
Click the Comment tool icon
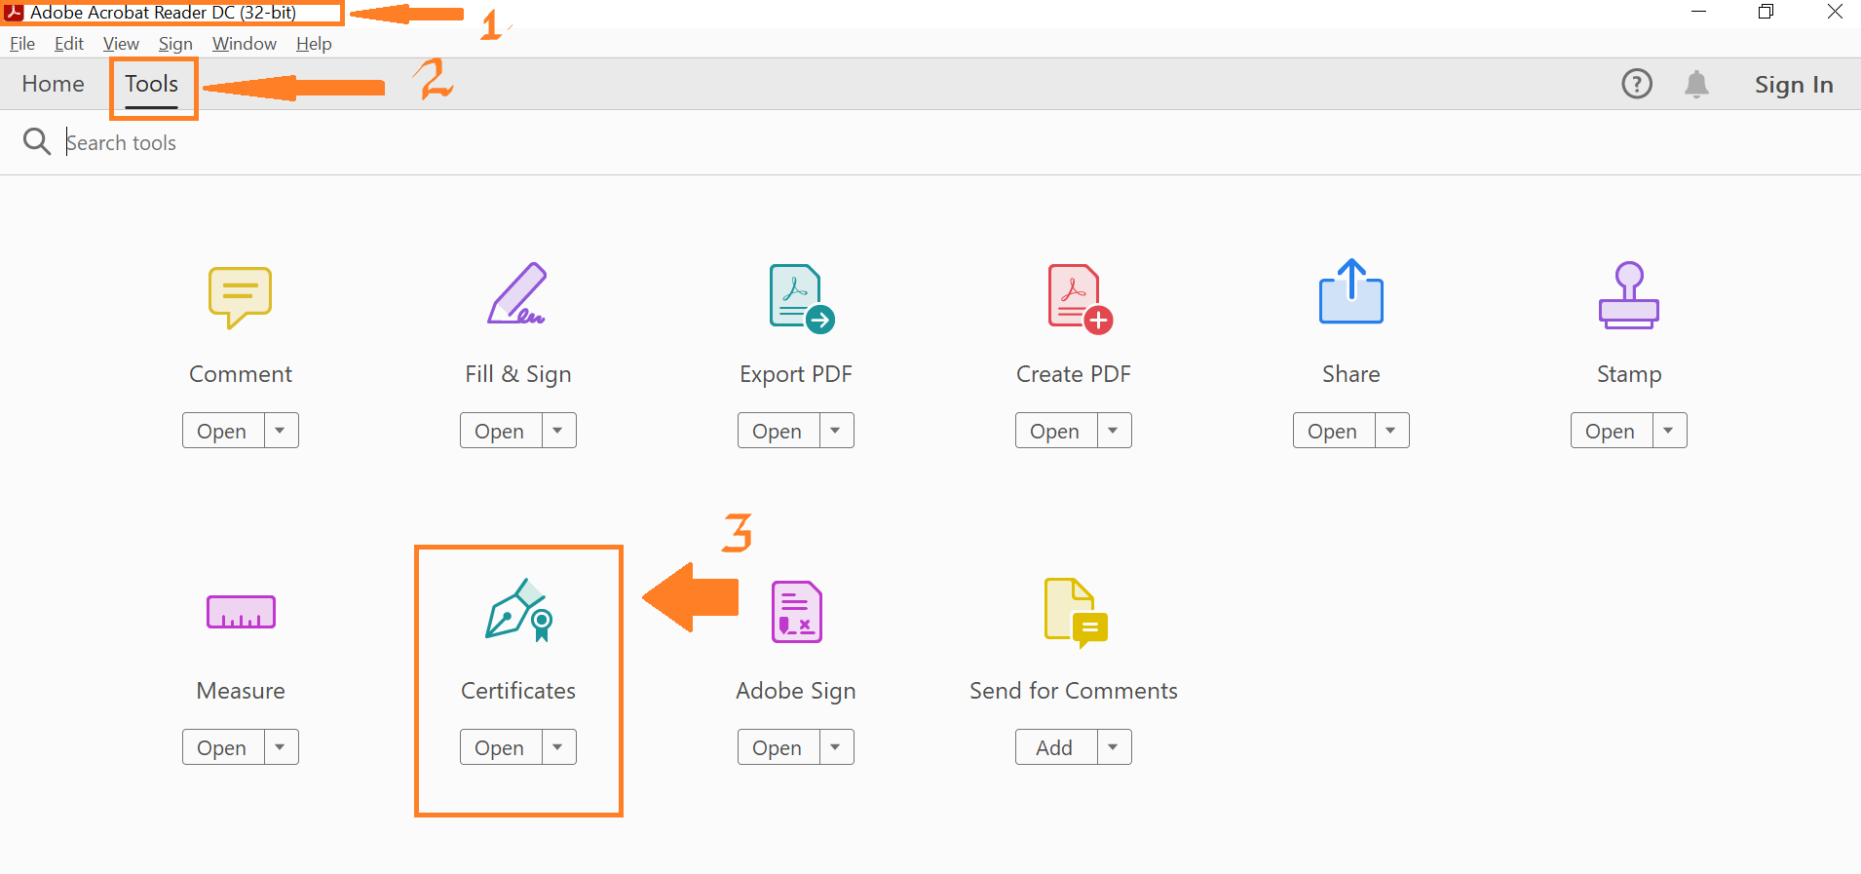[x=240, y=296]
